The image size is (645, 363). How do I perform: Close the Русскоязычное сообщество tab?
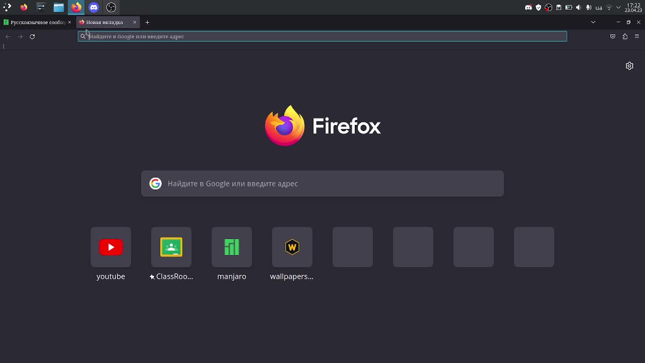tap(70, 22)
